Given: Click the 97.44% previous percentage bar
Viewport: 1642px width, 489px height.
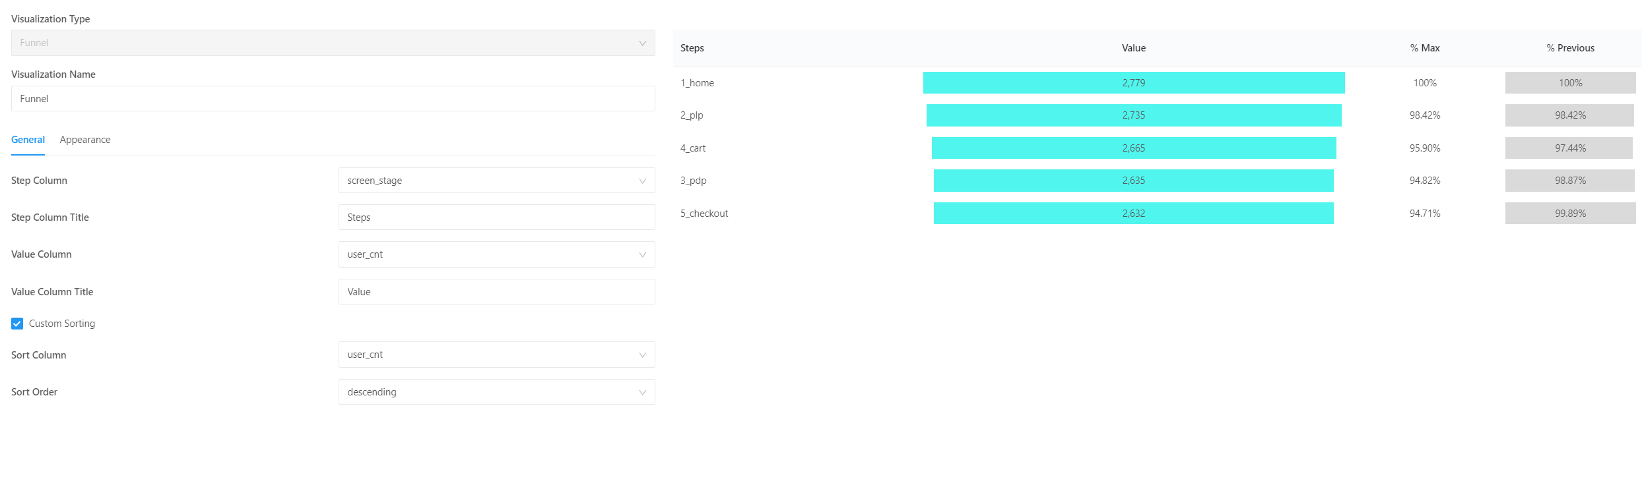Looking at the screenshot, I should [1569, 148].
